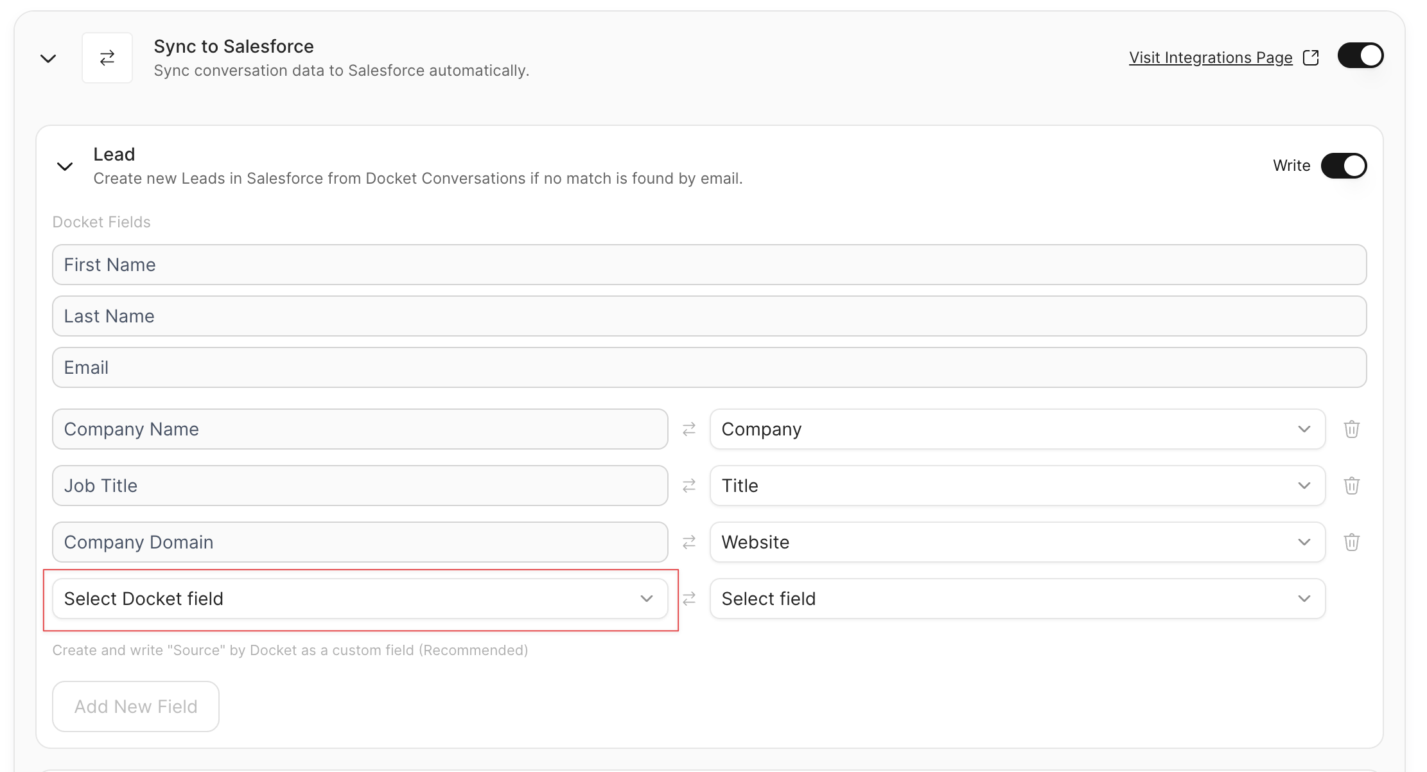Click sync arrows between Job Title and Title
This screenshot has height=772, width=1427.
click(689, 486)
